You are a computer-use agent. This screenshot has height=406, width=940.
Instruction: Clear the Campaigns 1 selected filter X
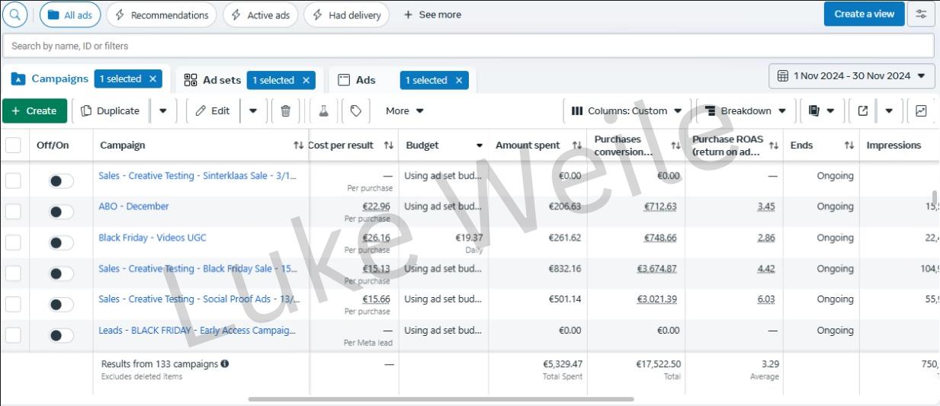click(x=152, y=78)
